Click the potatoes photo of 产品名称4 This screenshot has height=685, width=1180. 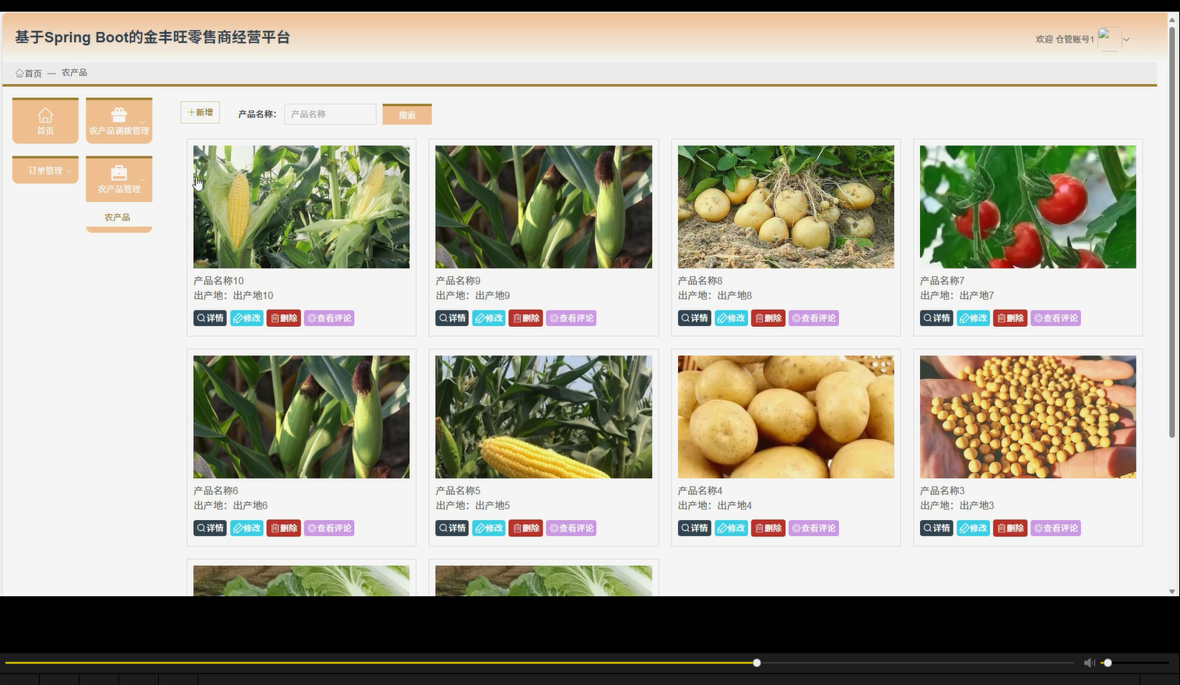tap(785, 417)
